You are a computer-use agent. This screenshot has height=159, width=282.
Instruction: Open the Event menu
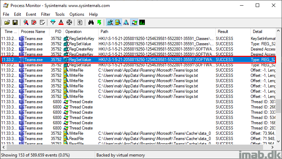(x=31, y=14)
